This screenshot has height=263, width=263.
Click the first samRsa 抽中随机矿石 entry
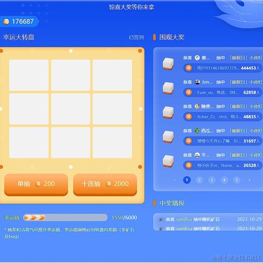(x=210, y=219)
